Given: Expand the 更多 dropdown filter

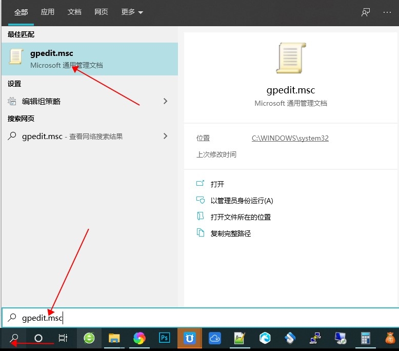Looking at the screenshot, I should 132,12.
